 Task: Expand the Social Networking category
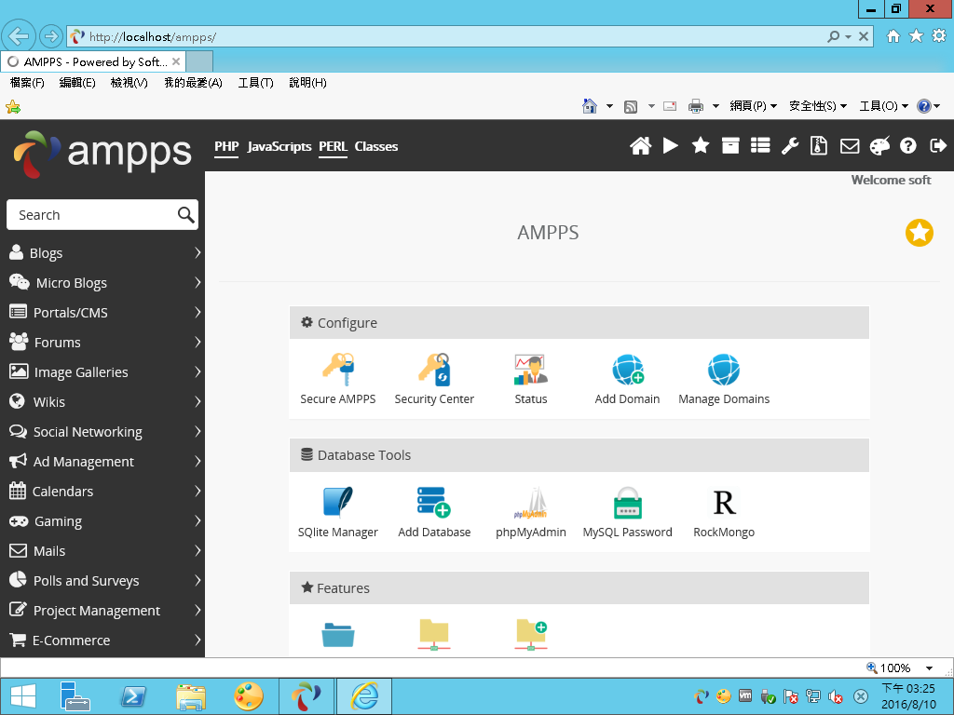pyautogui.click(x=102, y=432)
